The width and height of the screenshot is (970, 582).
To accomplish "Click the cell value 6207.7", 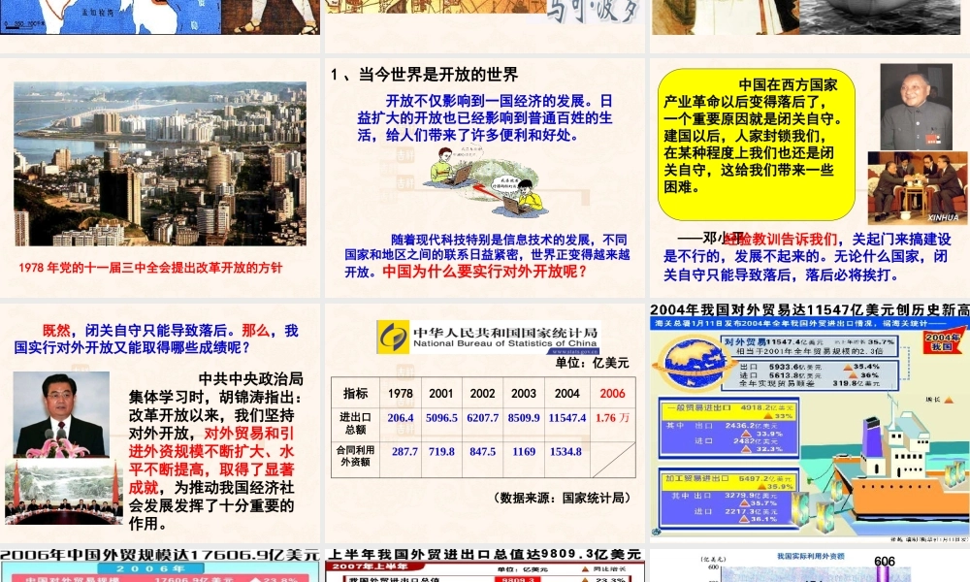I will tap(482, 418).
